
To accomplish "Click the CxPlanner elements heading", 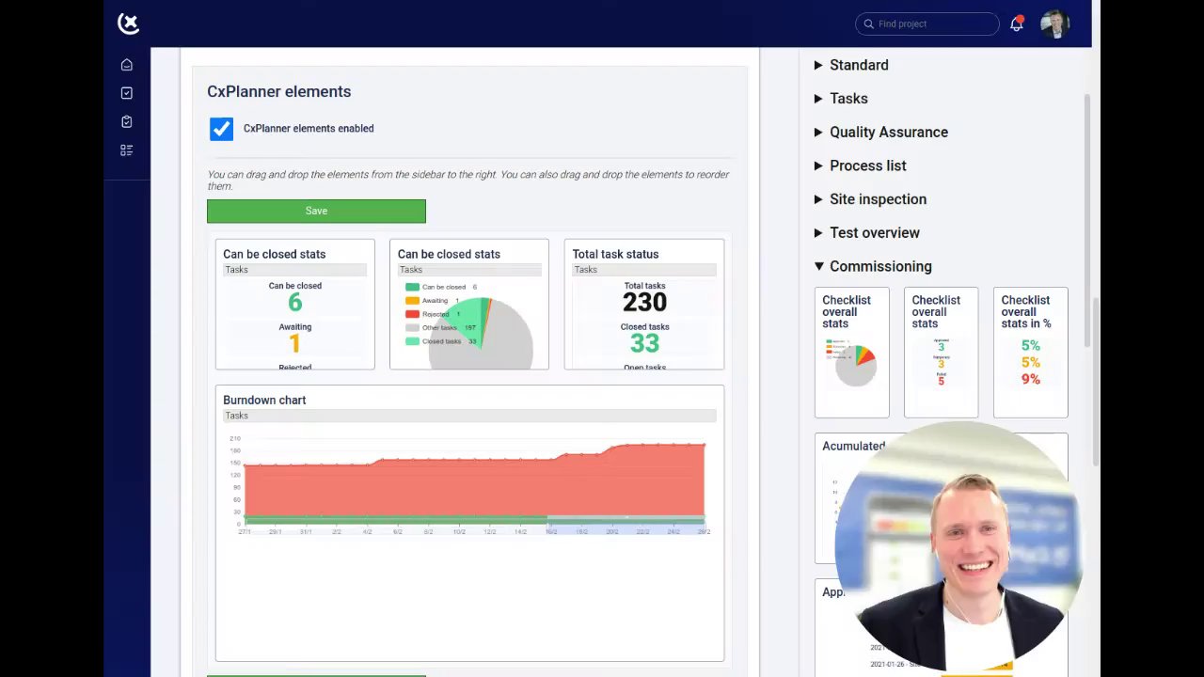I will point(279,91).
